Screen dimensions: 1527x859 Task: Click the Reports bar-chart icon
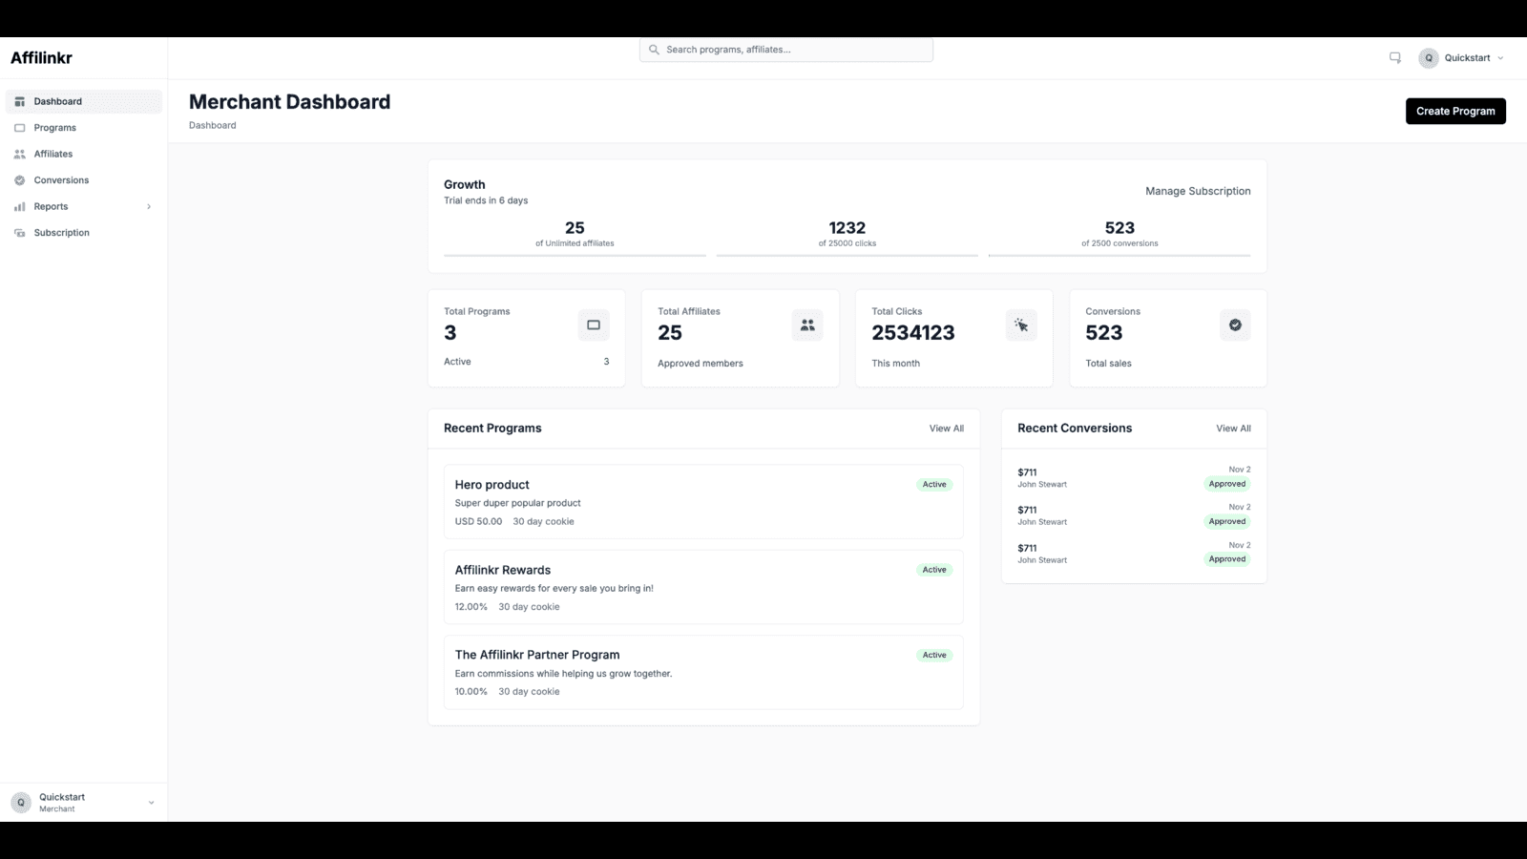coord(19,206)
